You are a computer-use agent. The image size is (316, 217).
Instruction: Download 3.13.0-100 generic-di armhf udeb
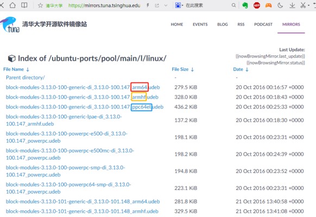[82, 97]
